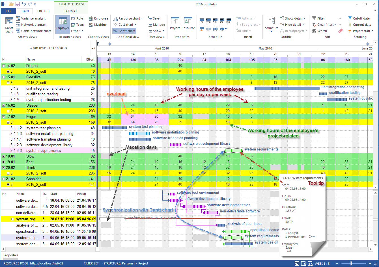379x267 pixels.
Task: Open the Network diagram view
Action: click(31, 25)
